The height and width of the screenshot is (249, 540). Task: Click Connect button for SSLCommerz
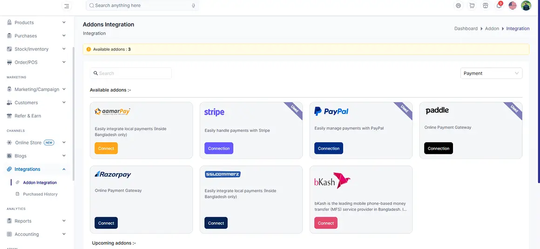(x=216, y=223)
